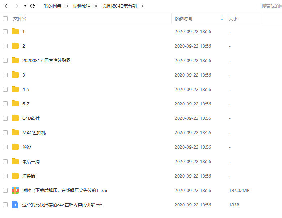The width and height of the screenshot is (282, 218).
Task: Navigate to 视频教程 breadcrumb
Action: coord(81,6)
